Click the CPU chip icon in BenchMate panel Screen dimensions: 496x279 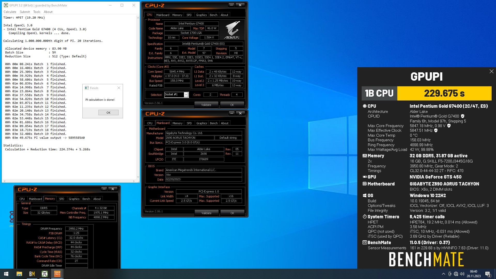pyautogui.click(x=365, y=106)
